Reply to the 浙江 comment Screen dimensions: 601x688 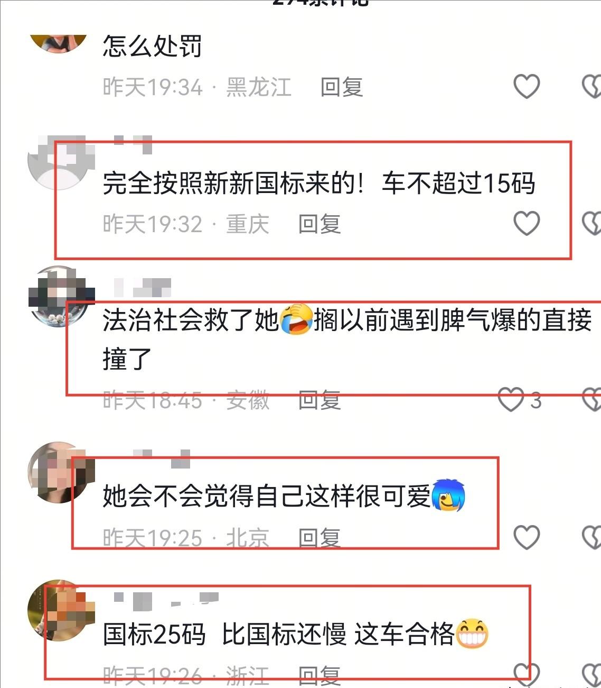[320, 675]
